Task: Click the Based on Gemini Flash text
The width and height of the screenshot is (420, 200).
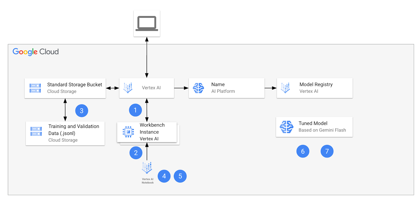Action: 322,130
